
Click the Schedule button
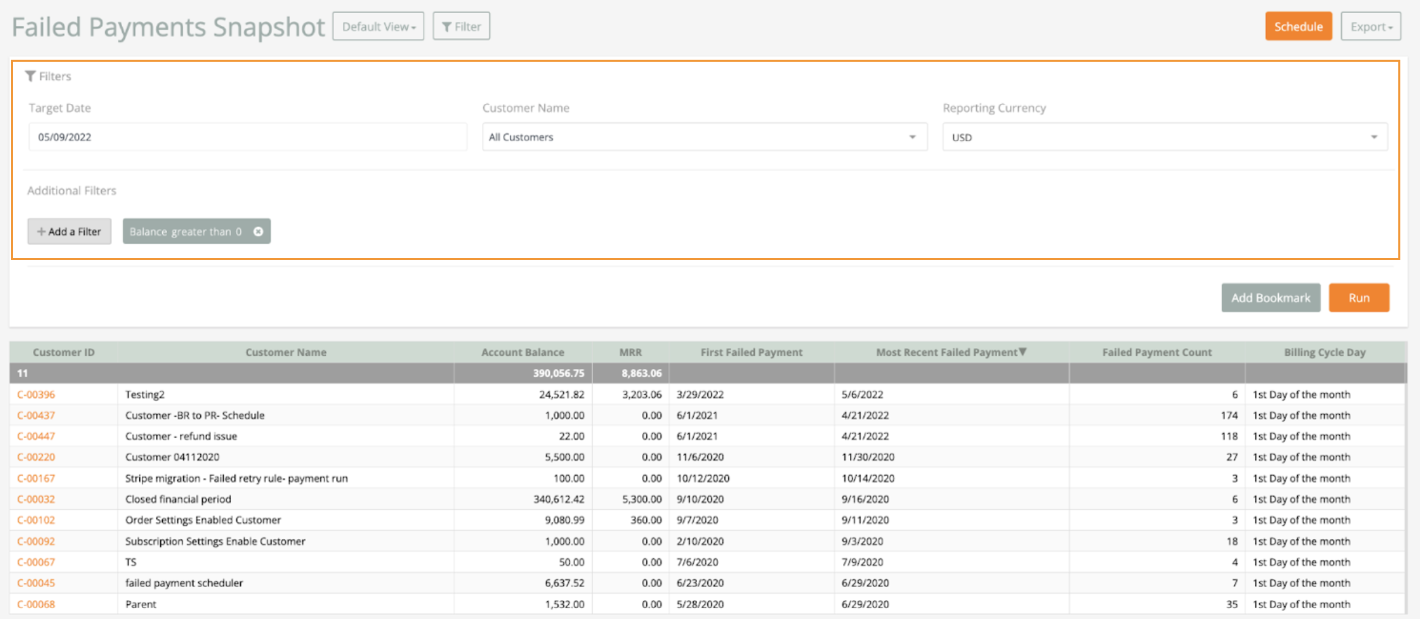(1298, 26)
